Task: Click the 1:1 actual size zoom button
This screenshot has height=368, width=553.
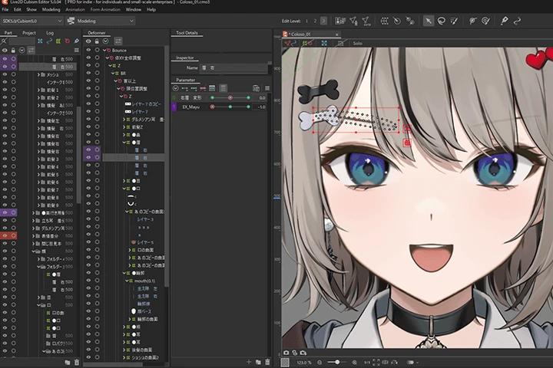Action: click(367, 362)
